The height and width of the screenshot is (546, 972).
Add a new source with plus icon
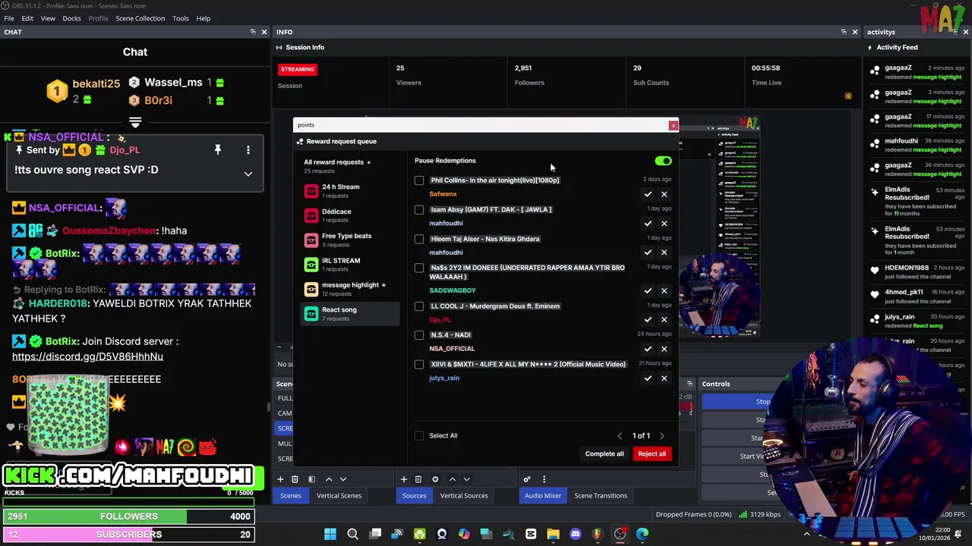(x=404, y=479)
